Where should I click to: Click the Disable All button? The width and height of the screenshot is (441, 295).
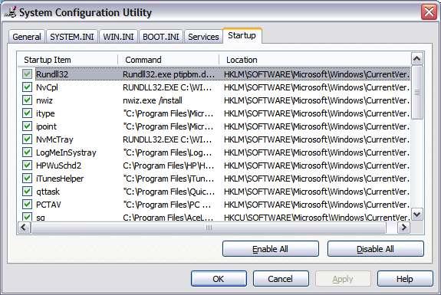tap(375, 249)
